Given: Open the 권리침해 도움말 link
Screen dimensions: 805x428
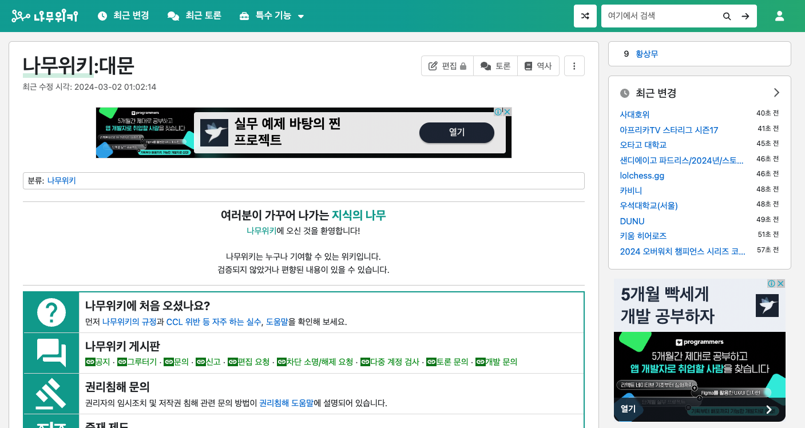Looking at the screenshot, I should tap(287, 403).
